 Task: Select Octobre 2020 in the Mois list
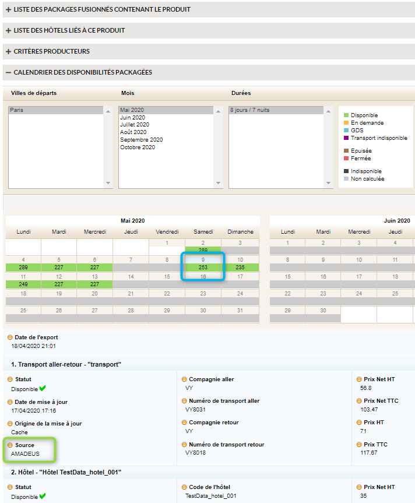pyautogui.click(x=138, y=147)
